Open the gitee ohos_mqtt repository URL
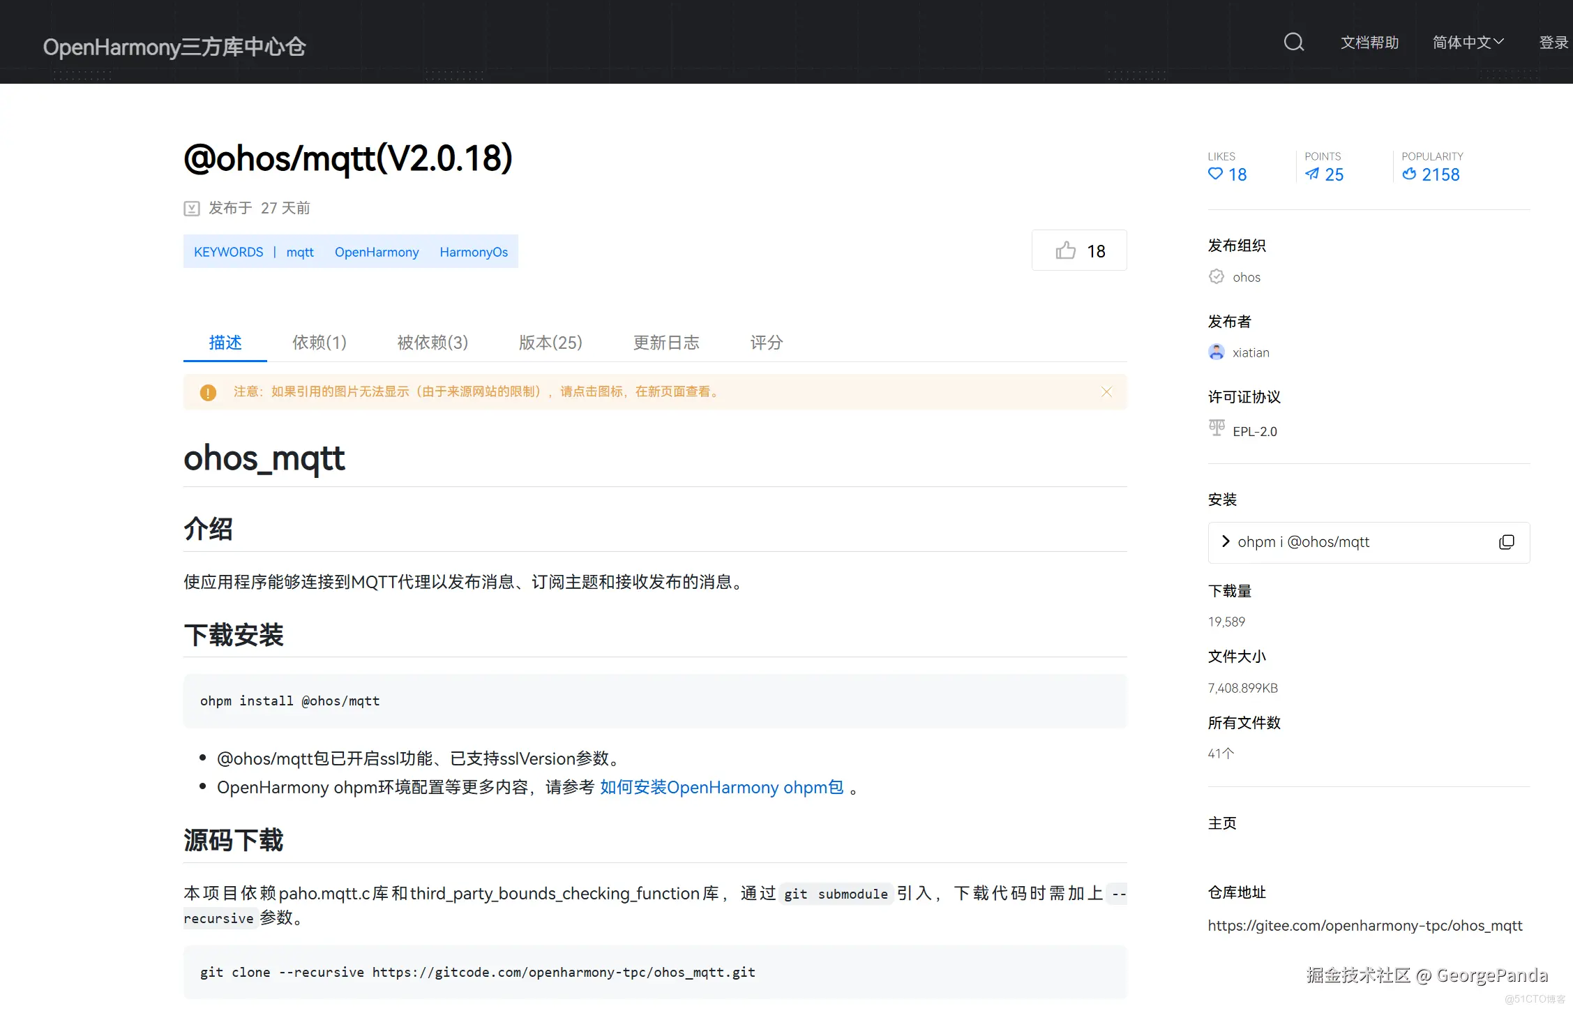1573x1011 pixels. 1364,926
